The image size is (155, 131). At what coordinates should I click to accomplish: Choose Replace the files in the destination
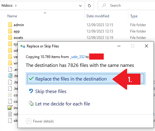coord(86,79)
